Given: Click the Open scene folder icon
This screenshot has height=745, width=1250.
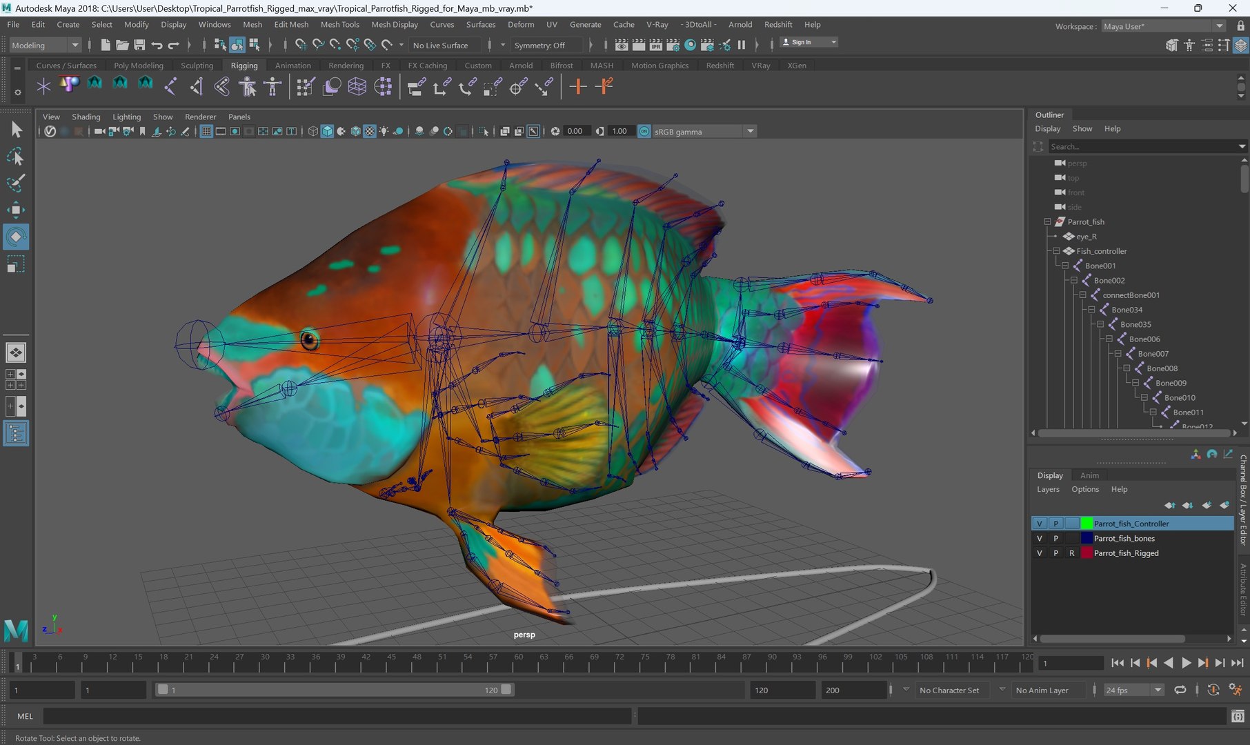Looking at the screenshot, I should (x=122, y=45).
